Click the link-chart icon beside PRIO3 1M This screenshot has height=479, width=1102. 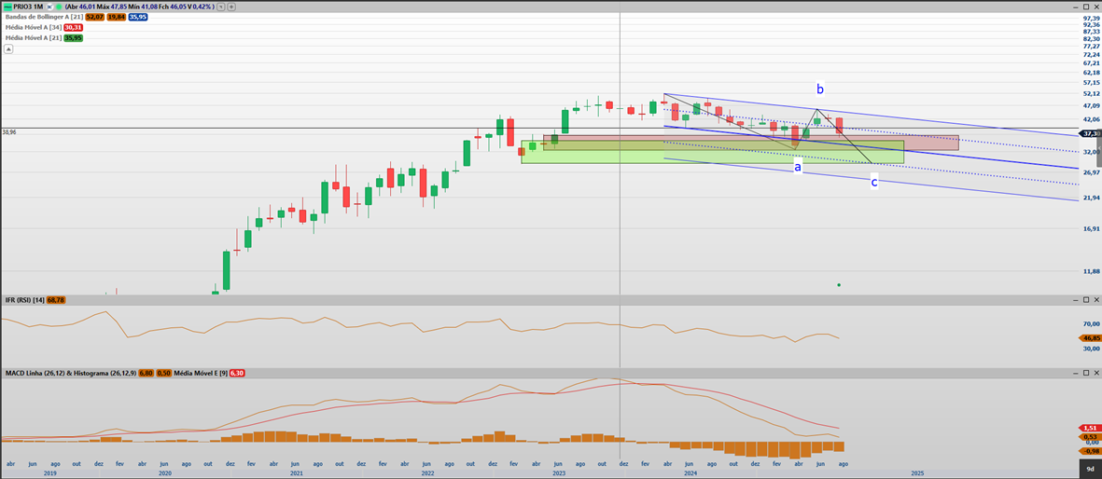click(48, 7)
